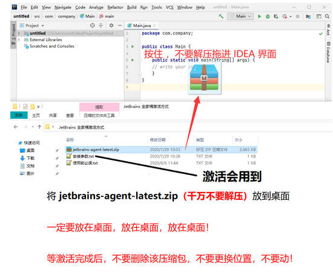This screenshot has width=333, height=272.
Task: Click the Profiler run icon
Action: tap(285, 16)
